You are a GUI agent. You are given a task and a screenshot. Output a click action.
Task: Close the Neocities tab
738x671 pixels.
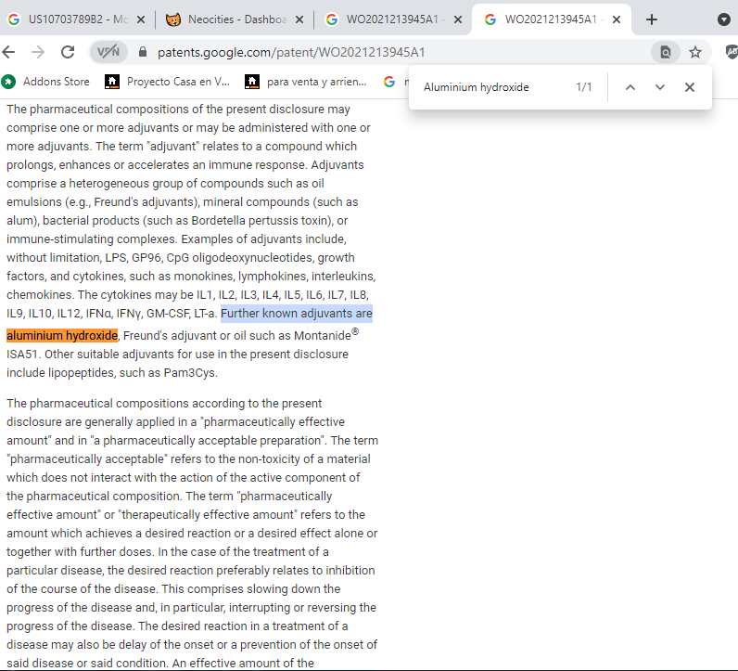coord(299,19)
